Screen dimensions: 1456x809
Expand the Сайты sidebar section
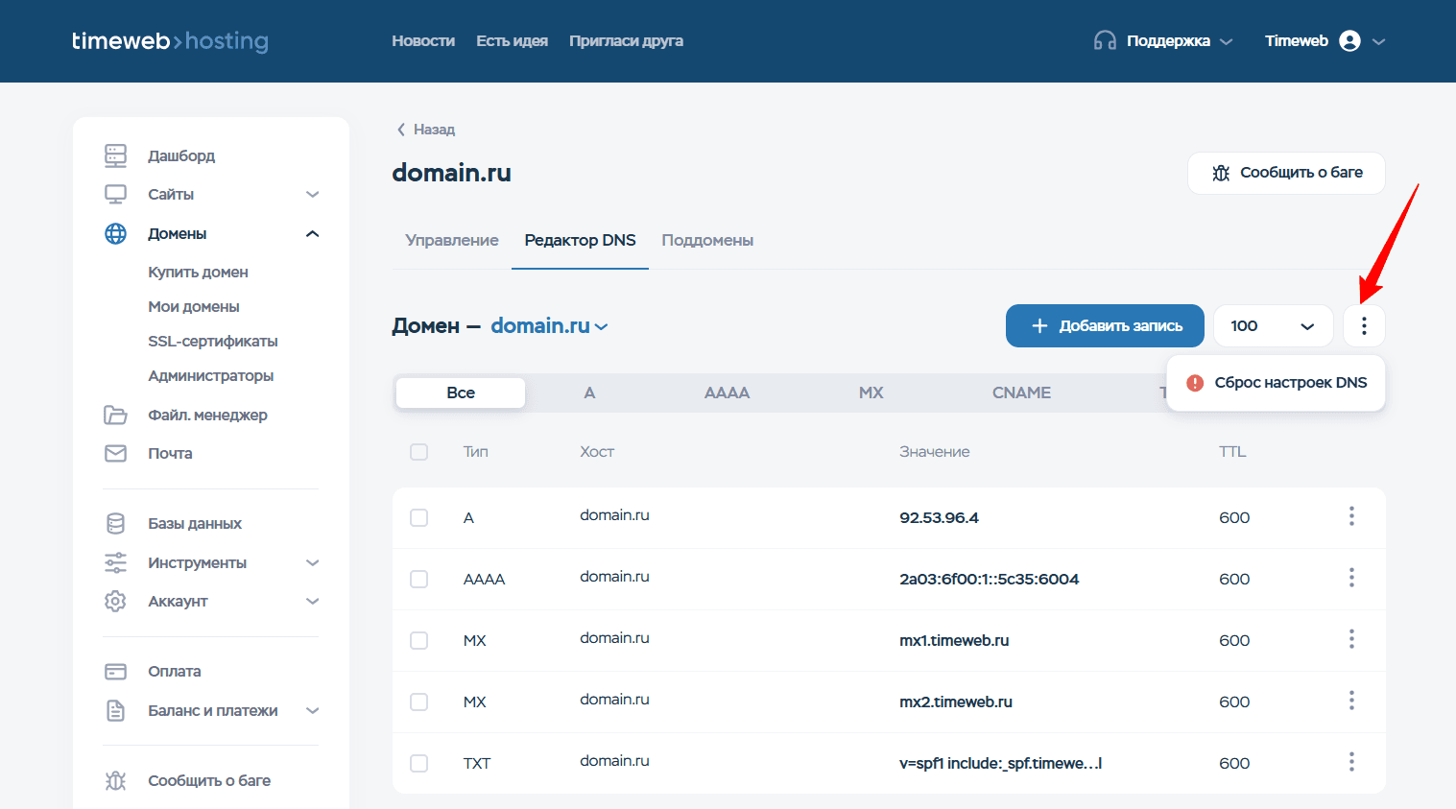coord(312,194)
